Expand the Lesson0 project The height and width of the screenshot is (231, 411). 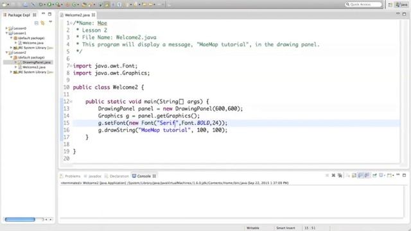[6, 28]
